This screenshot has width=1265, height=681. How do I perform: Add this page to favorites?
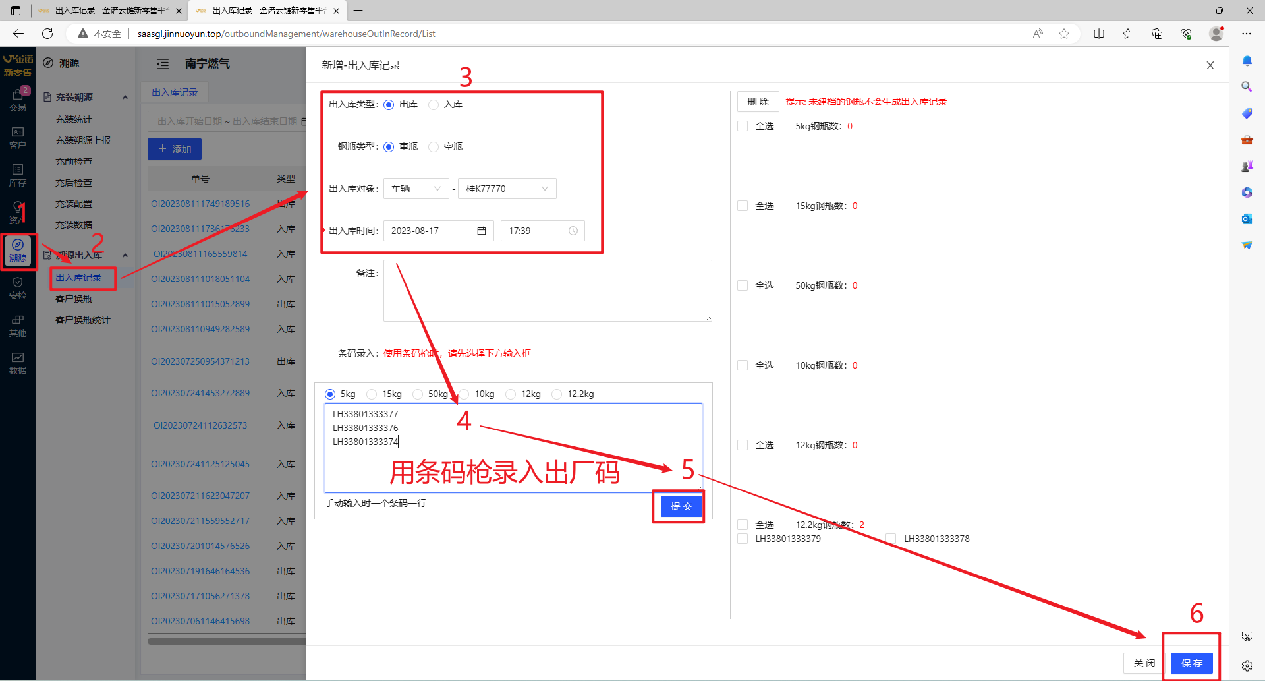(x=1064, y=34)
